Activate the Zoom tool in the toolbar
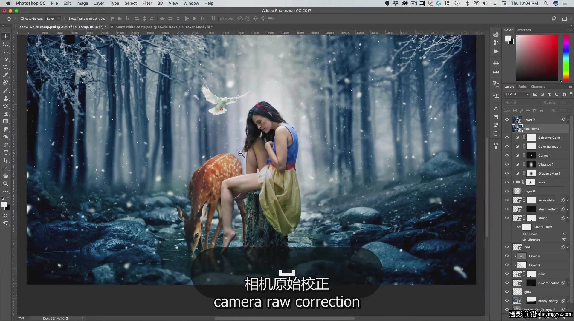Screen dimensions: 574x321 point(6,183)
